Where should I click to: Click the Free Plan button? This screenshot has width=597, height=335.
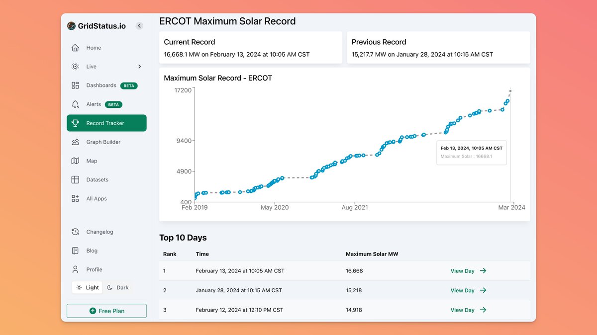[x=106, y=311]
